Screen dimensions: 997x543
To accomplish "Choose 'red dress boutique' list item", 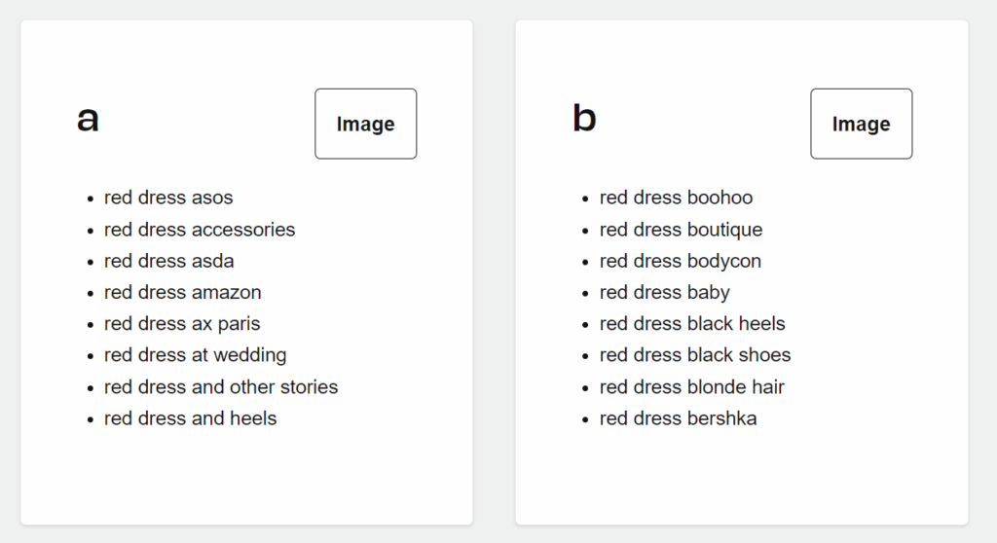I will tap(681, 230).
